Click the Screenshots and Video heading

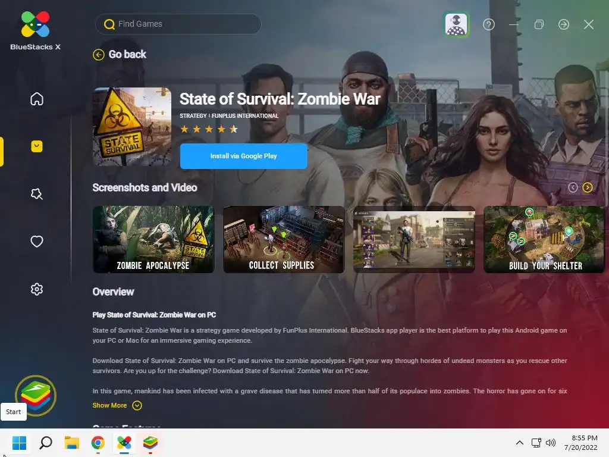click(x=145, y=187)
